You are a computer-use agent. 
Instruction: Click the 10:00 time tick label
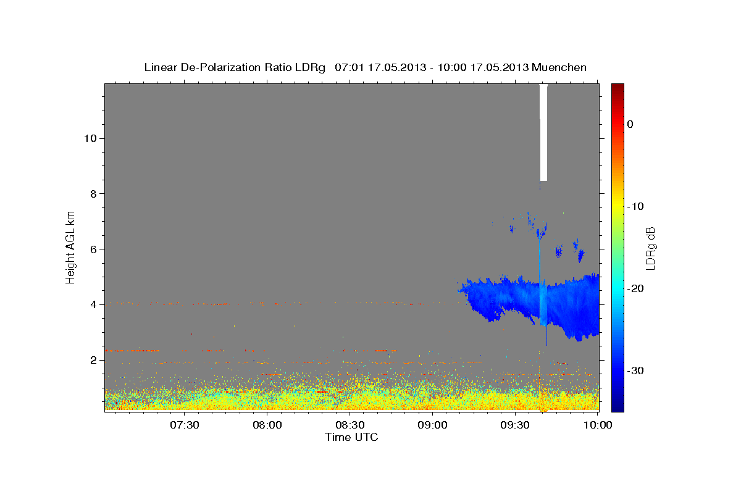pyautogui.click(x=598, y=425)
